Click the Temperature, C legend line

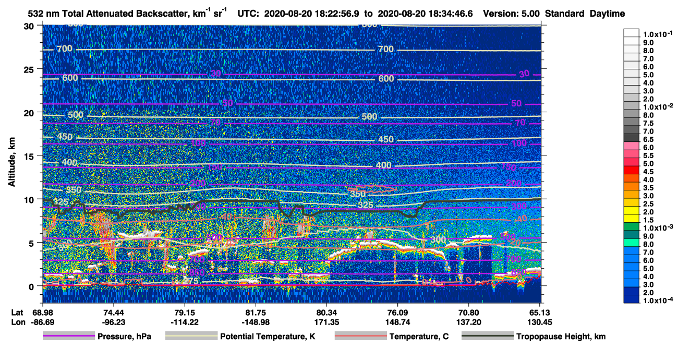(360, 337)
